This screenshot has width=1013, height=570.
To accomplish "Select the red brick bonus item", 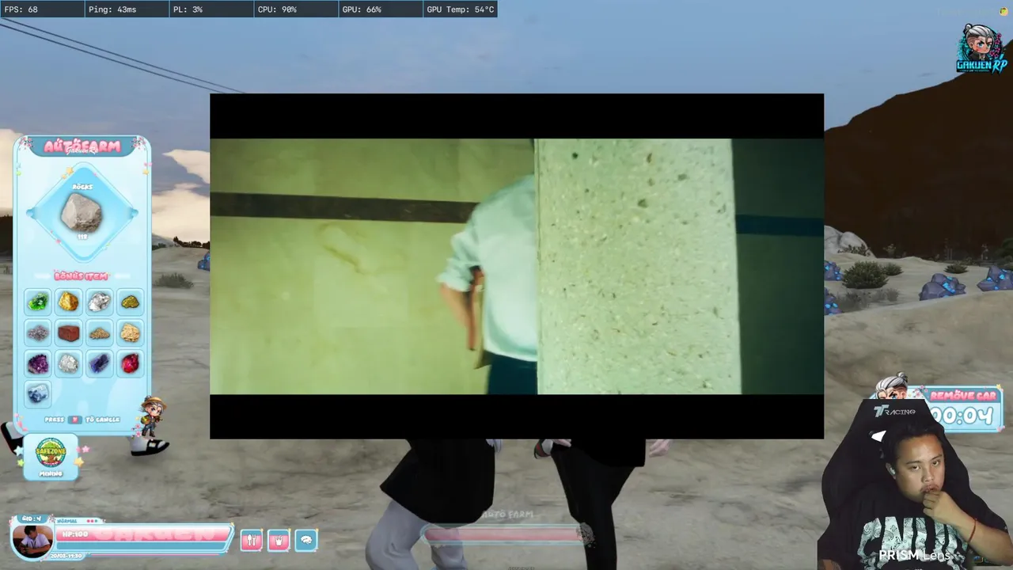I will [69, 332].
